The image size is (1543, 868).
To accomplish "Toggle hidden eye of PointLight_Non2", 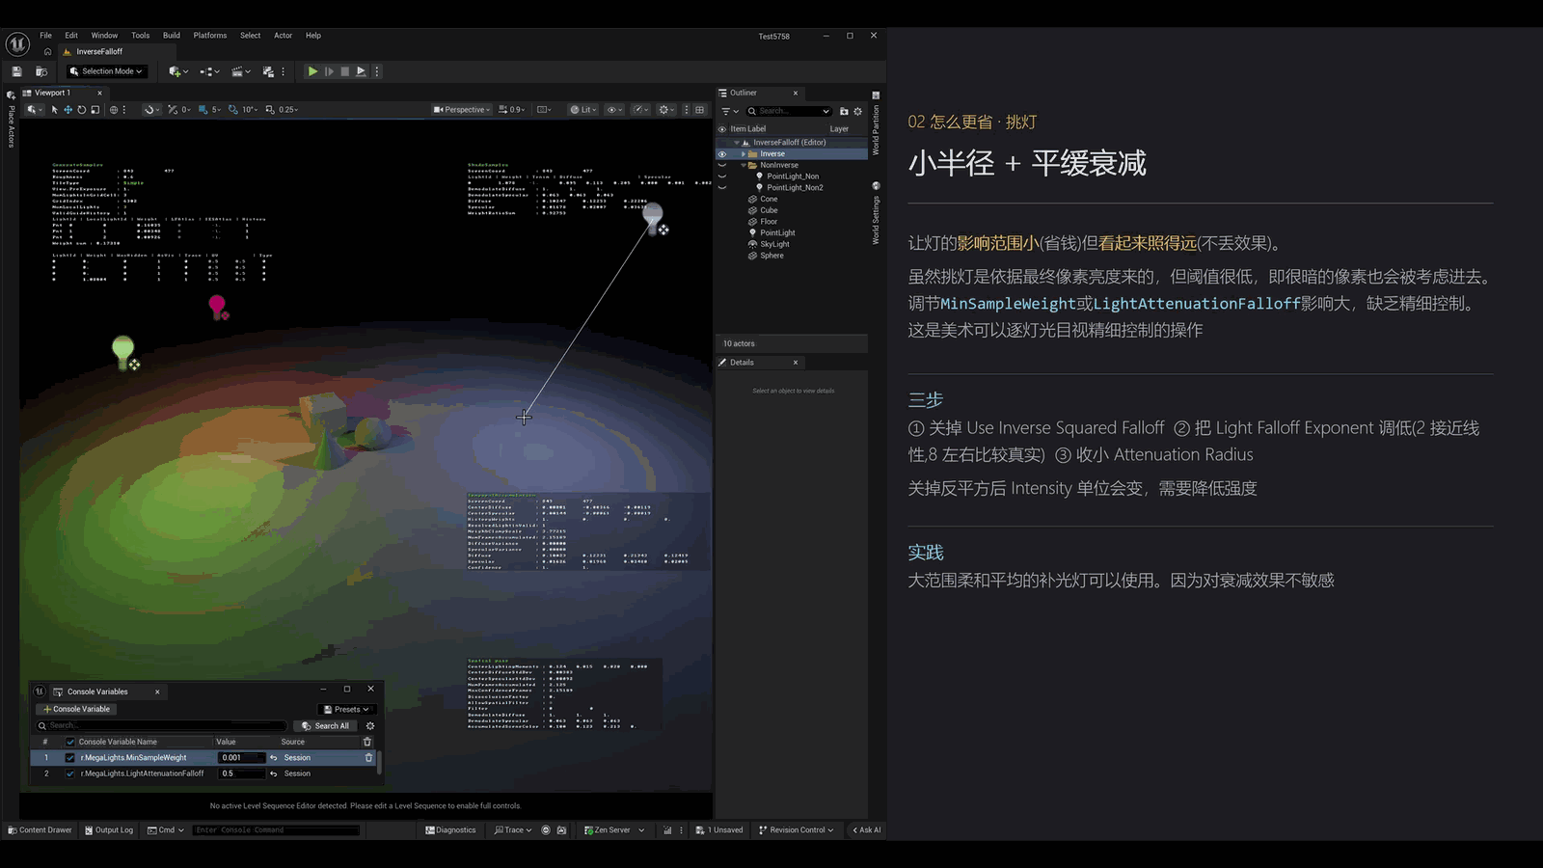I will pos(721,188).
